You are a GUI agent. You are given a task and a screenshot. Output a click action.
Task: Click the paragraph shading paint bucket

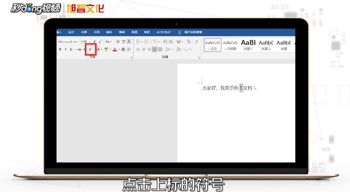pos(178,49)
